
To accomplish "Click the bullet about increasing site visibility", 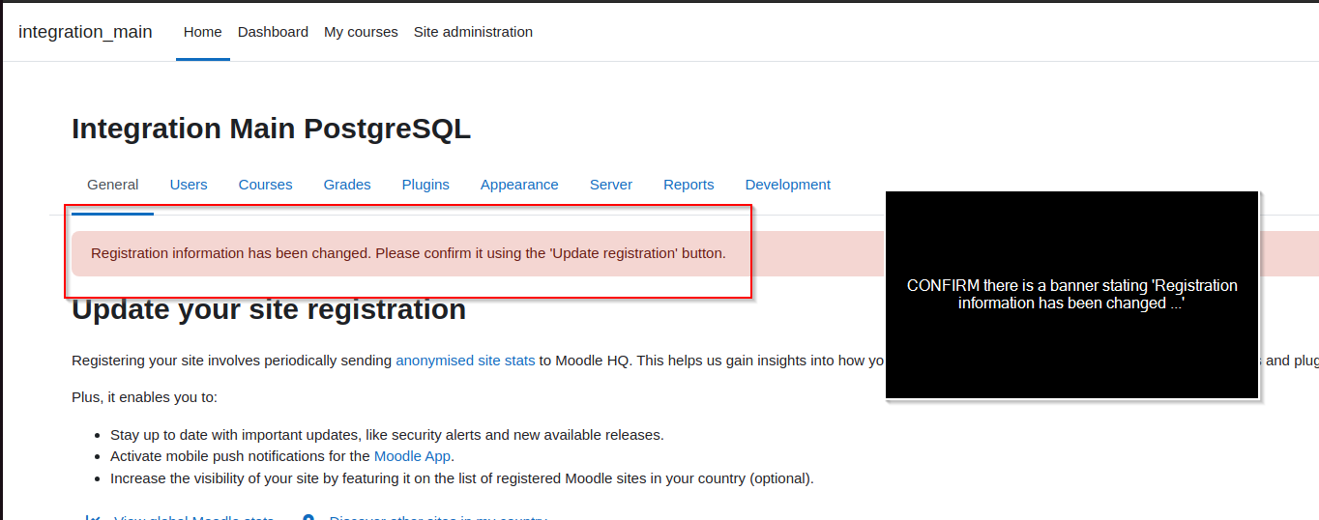I will click(x=462, y=478).
